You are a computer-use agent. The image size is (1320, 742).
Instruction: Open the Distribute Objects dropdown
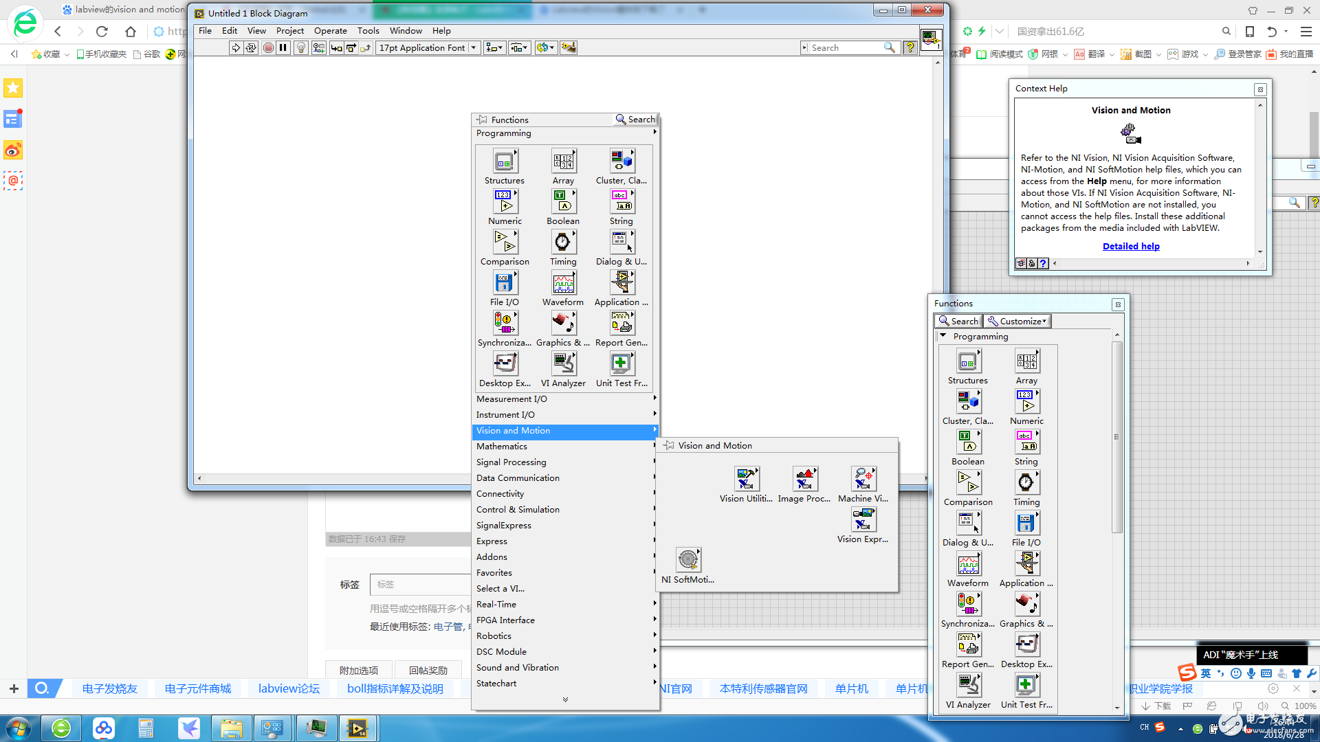(518, 47)
